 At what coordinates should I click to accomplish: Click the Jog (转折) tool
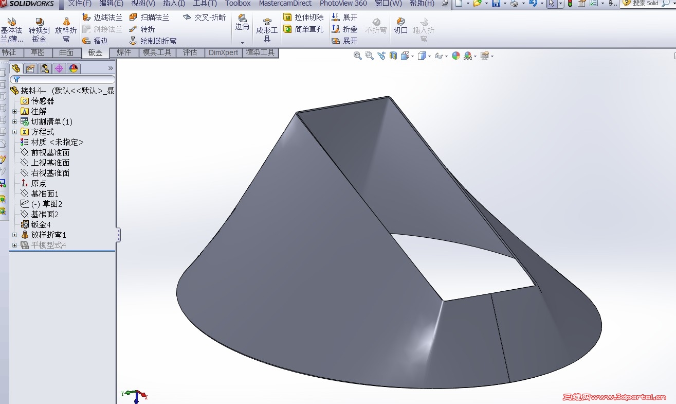tap(142, 29)
